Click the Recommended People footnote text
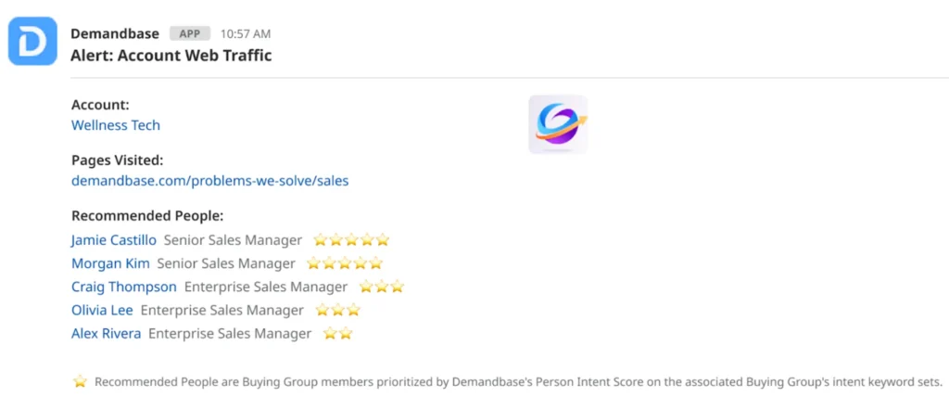Screen dimensions: 949x397 518,381
